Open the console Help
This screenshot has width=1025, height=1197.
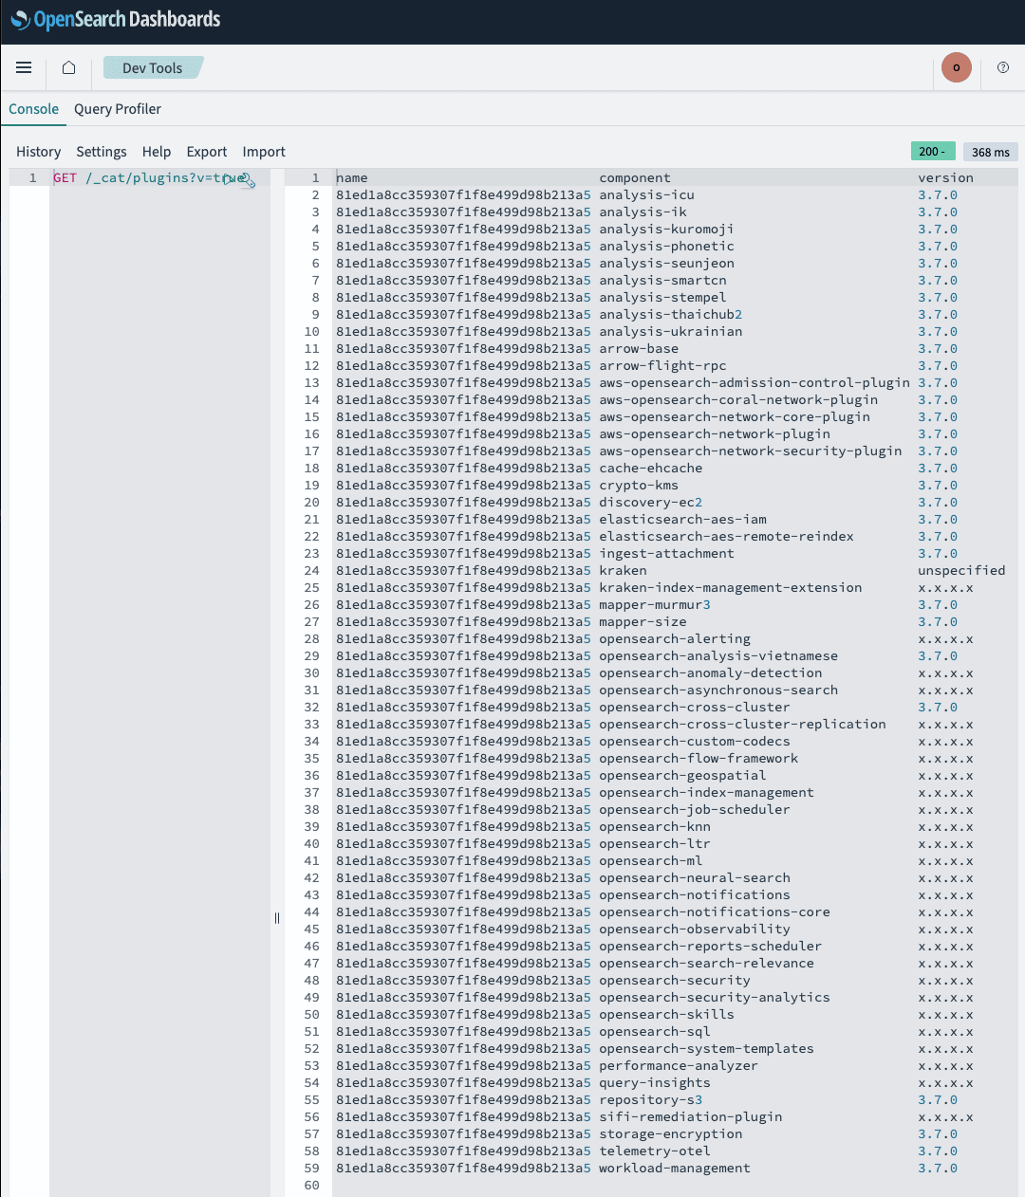[x=157, y=152]
